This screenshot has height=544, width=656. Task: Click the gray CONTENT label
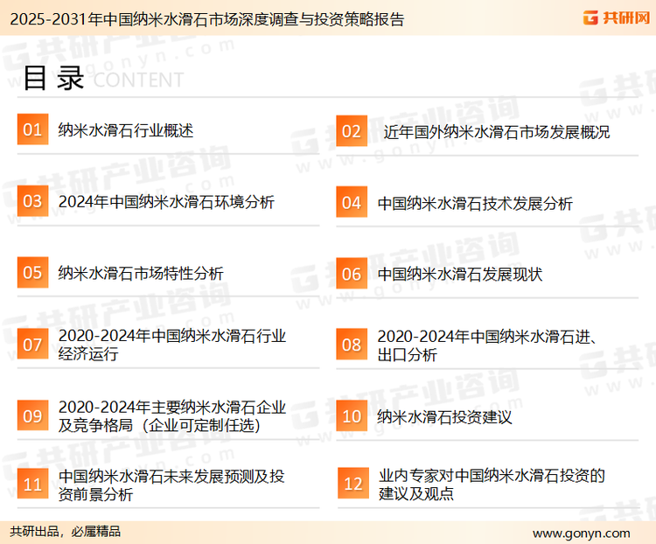138,80
